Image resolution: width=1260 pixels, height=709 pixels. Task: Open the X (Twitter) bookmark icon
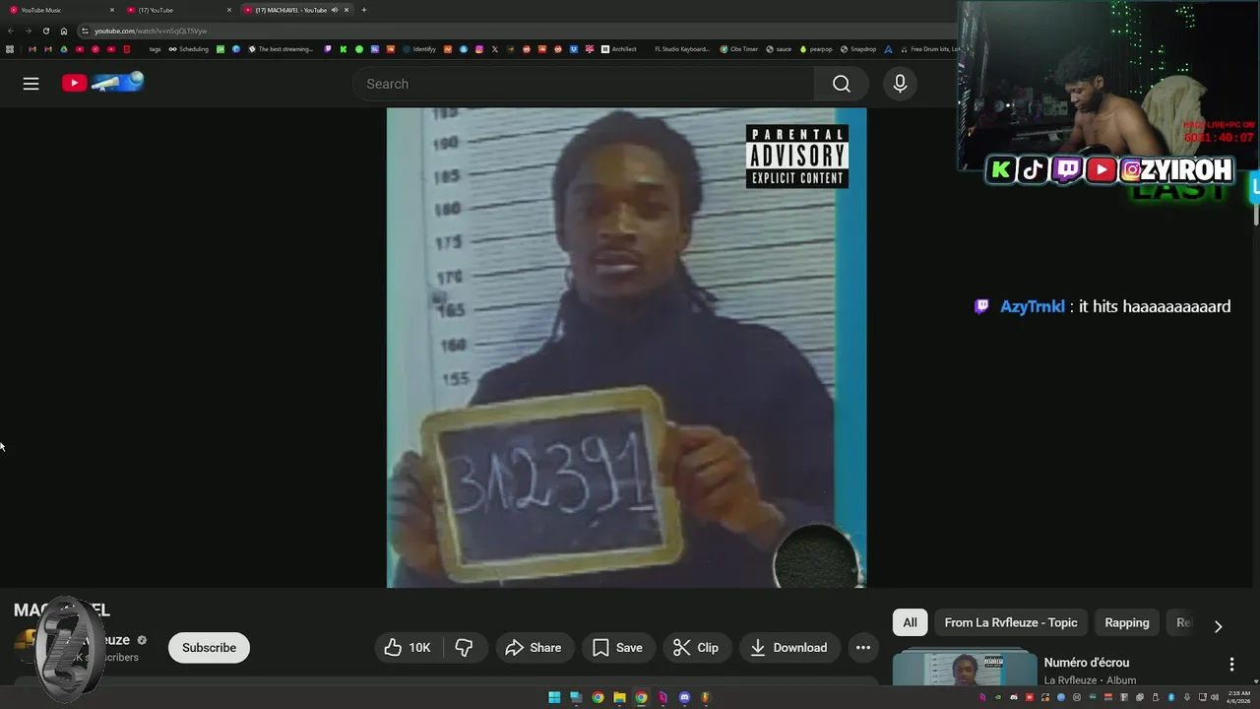coord(495,49)
